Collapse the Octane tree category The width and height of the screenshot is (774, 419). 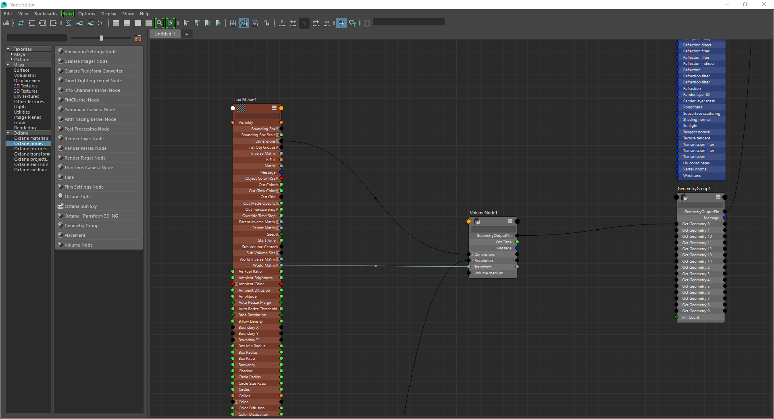pyautogui.click(x=8, y=133)
